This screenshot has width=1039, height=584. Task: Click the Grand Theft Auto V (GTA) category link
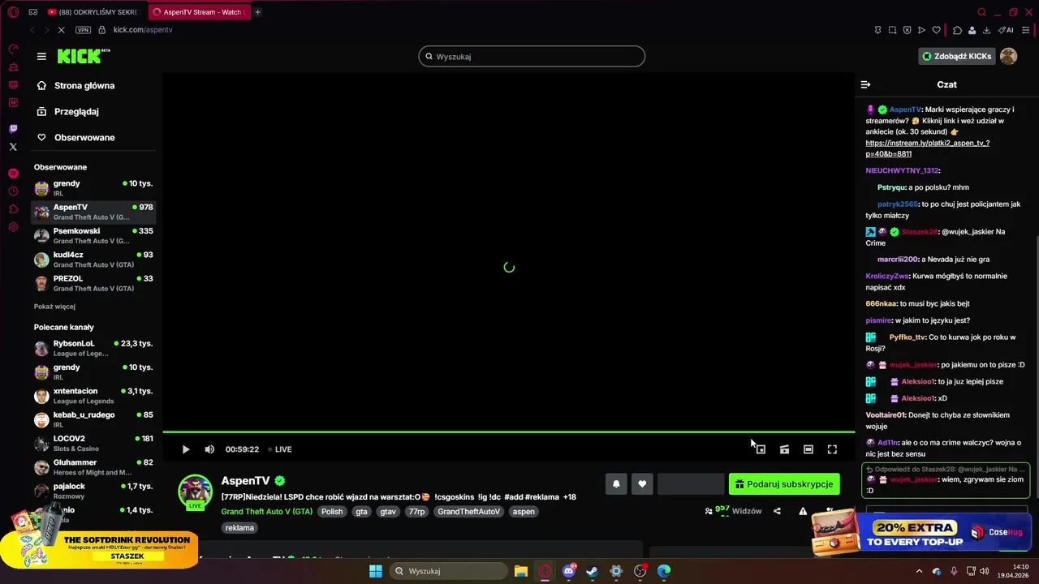click(266, 512)
